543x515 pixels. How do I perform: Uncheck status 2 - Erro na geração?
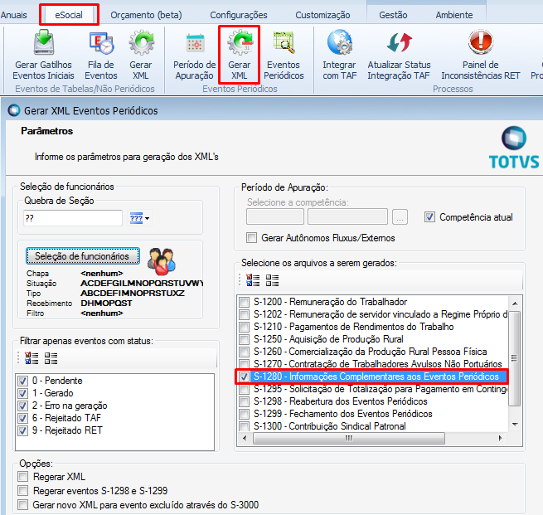click(x=22, y=406)
